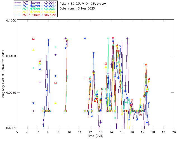The width and height of the screenshot is (179, 143).
Task: Click the green diamond peak near 13.7 GMT
Action: [108, 39]
